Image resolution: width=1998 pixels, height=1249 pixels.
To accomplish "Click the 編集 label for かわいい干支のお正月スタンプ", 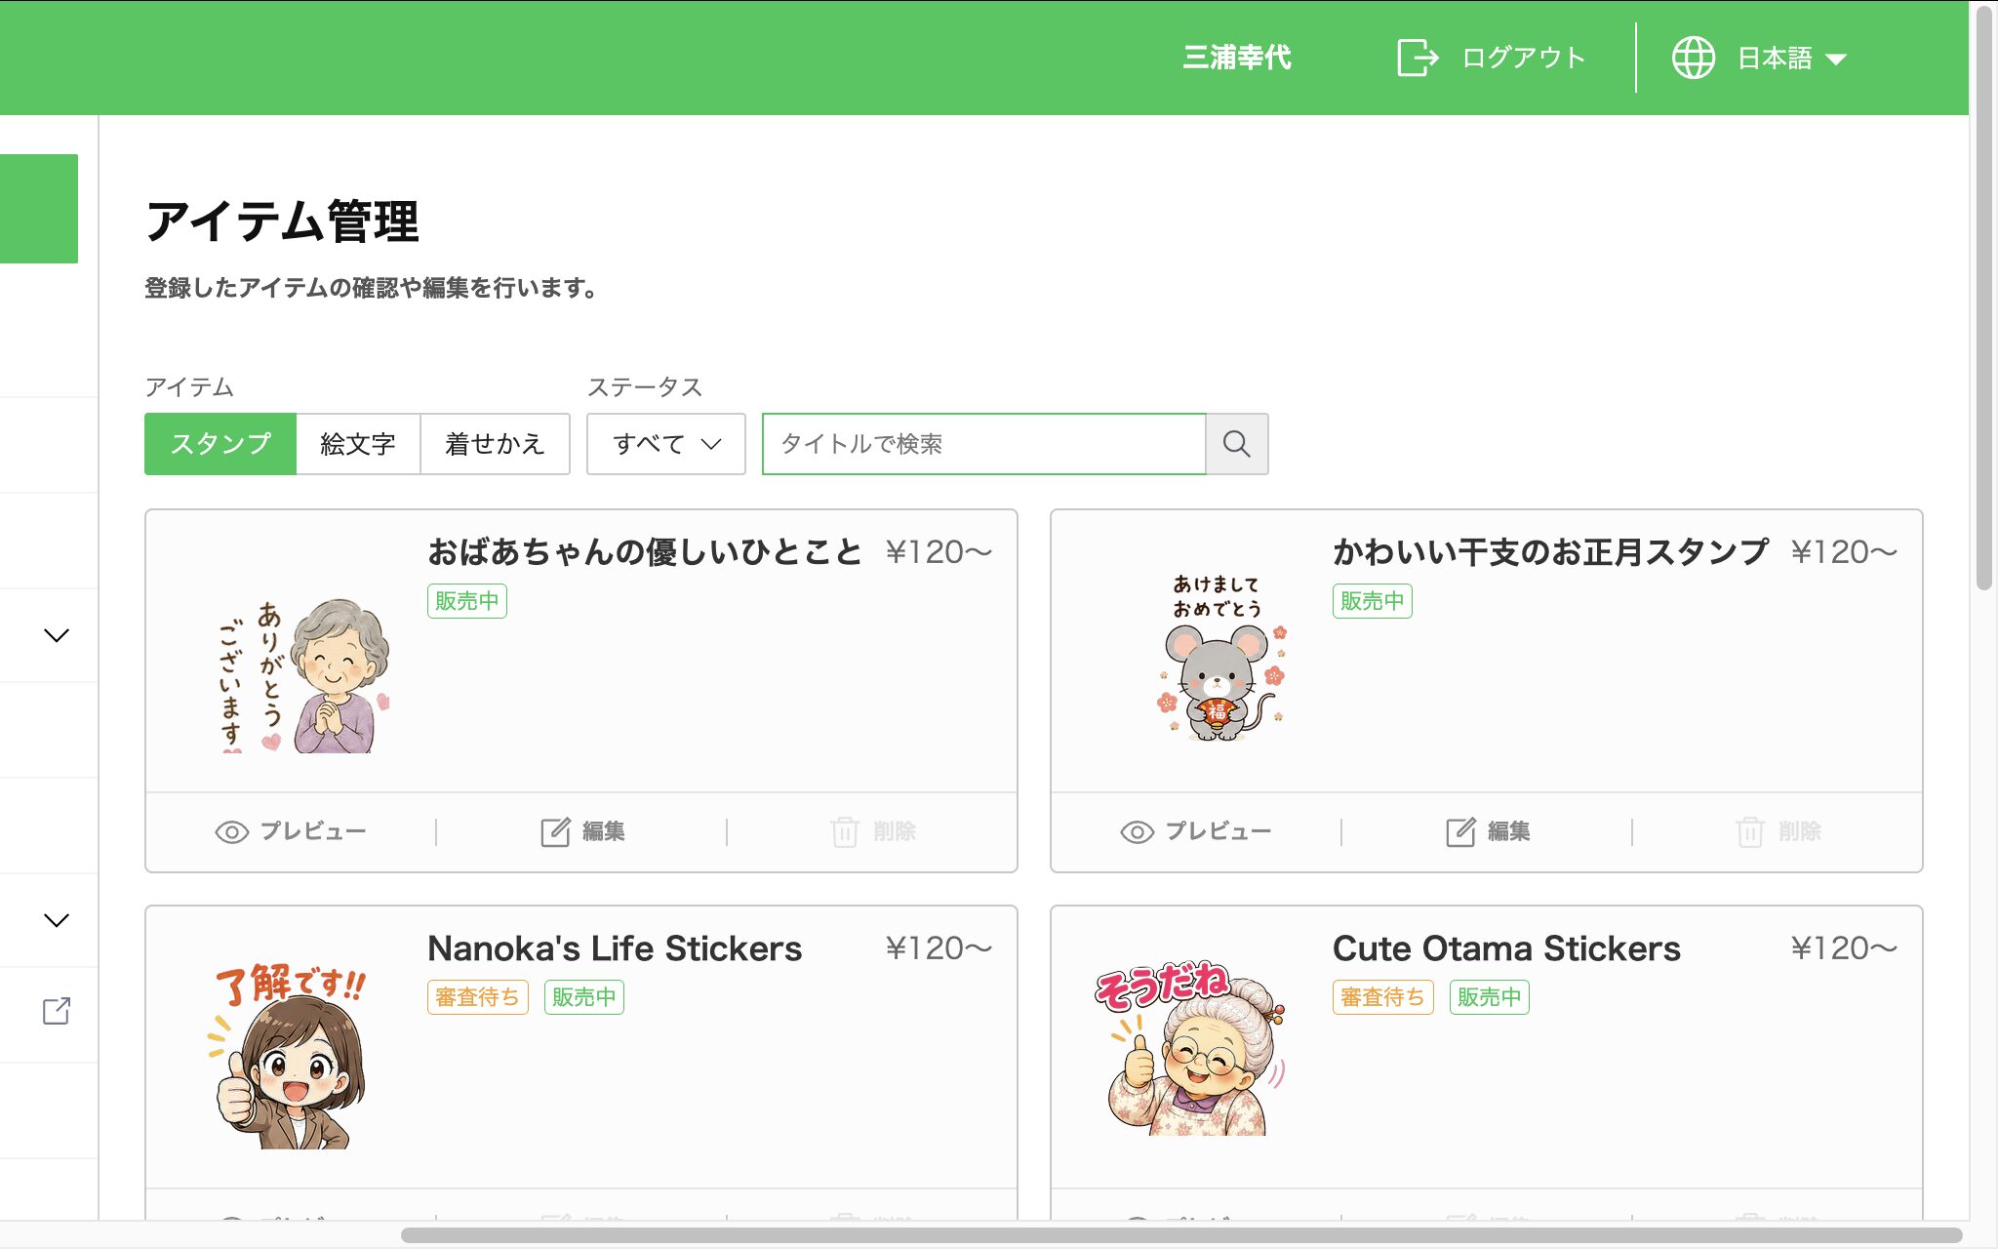I will [1508, 831].
